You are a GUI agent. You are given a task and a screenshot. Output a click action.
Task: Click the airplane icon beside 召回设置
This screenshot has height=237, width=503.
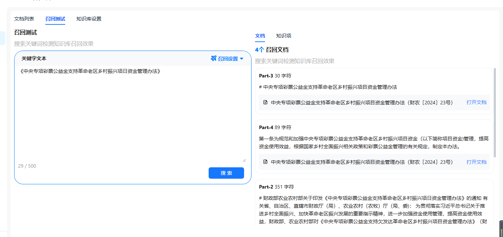[214, 58]
